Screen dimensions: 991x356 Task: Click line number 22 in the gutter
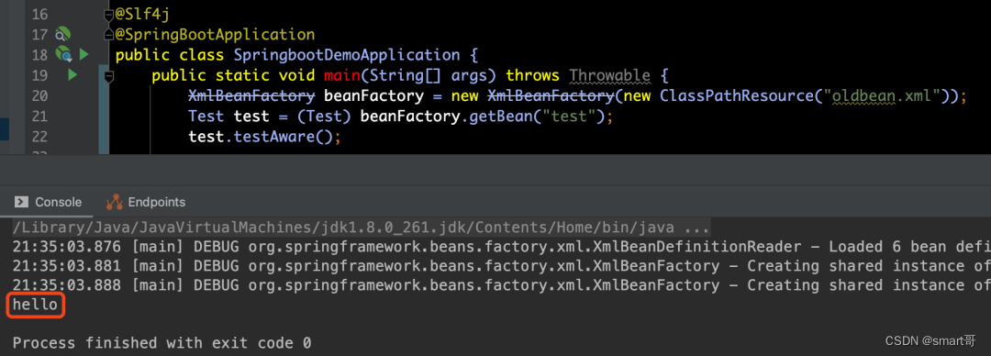coord(39,137)
